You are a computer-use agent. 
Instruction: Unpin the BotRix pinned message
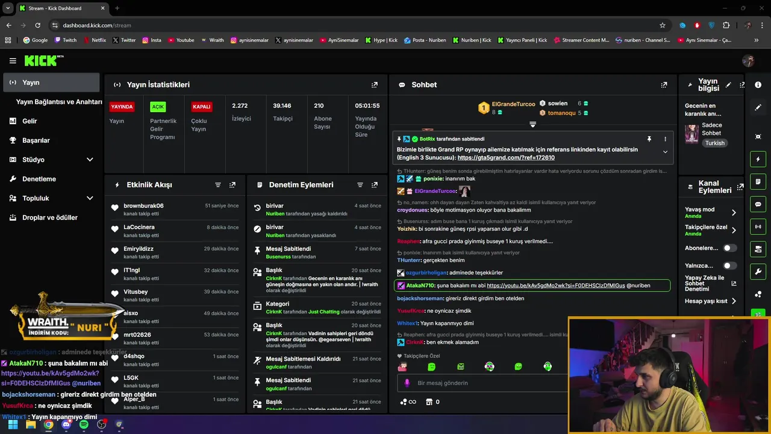tap(649, 139)
